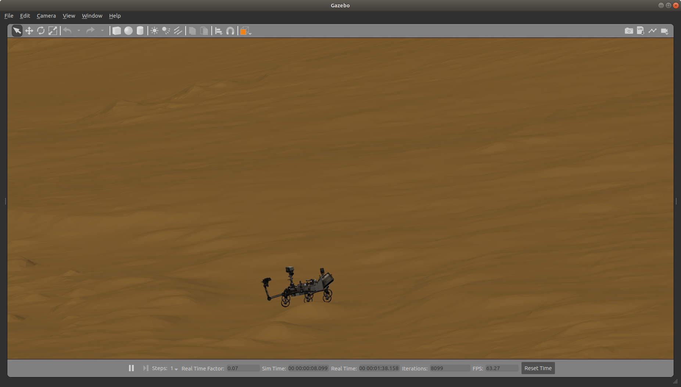Viewport: 681px width, 387px height.
Task: Open the data log recorder
Action: point(641,31)
